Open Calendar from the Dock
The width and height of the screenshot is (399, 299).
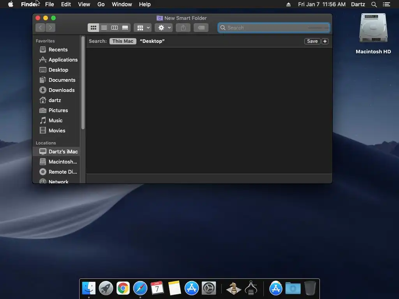click(x=157, y=288)
